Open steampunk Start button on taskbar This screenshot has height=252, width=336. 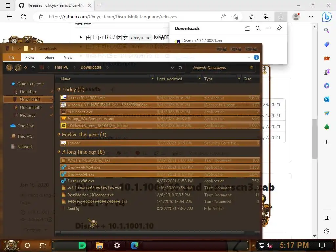[x=11, y=245]
